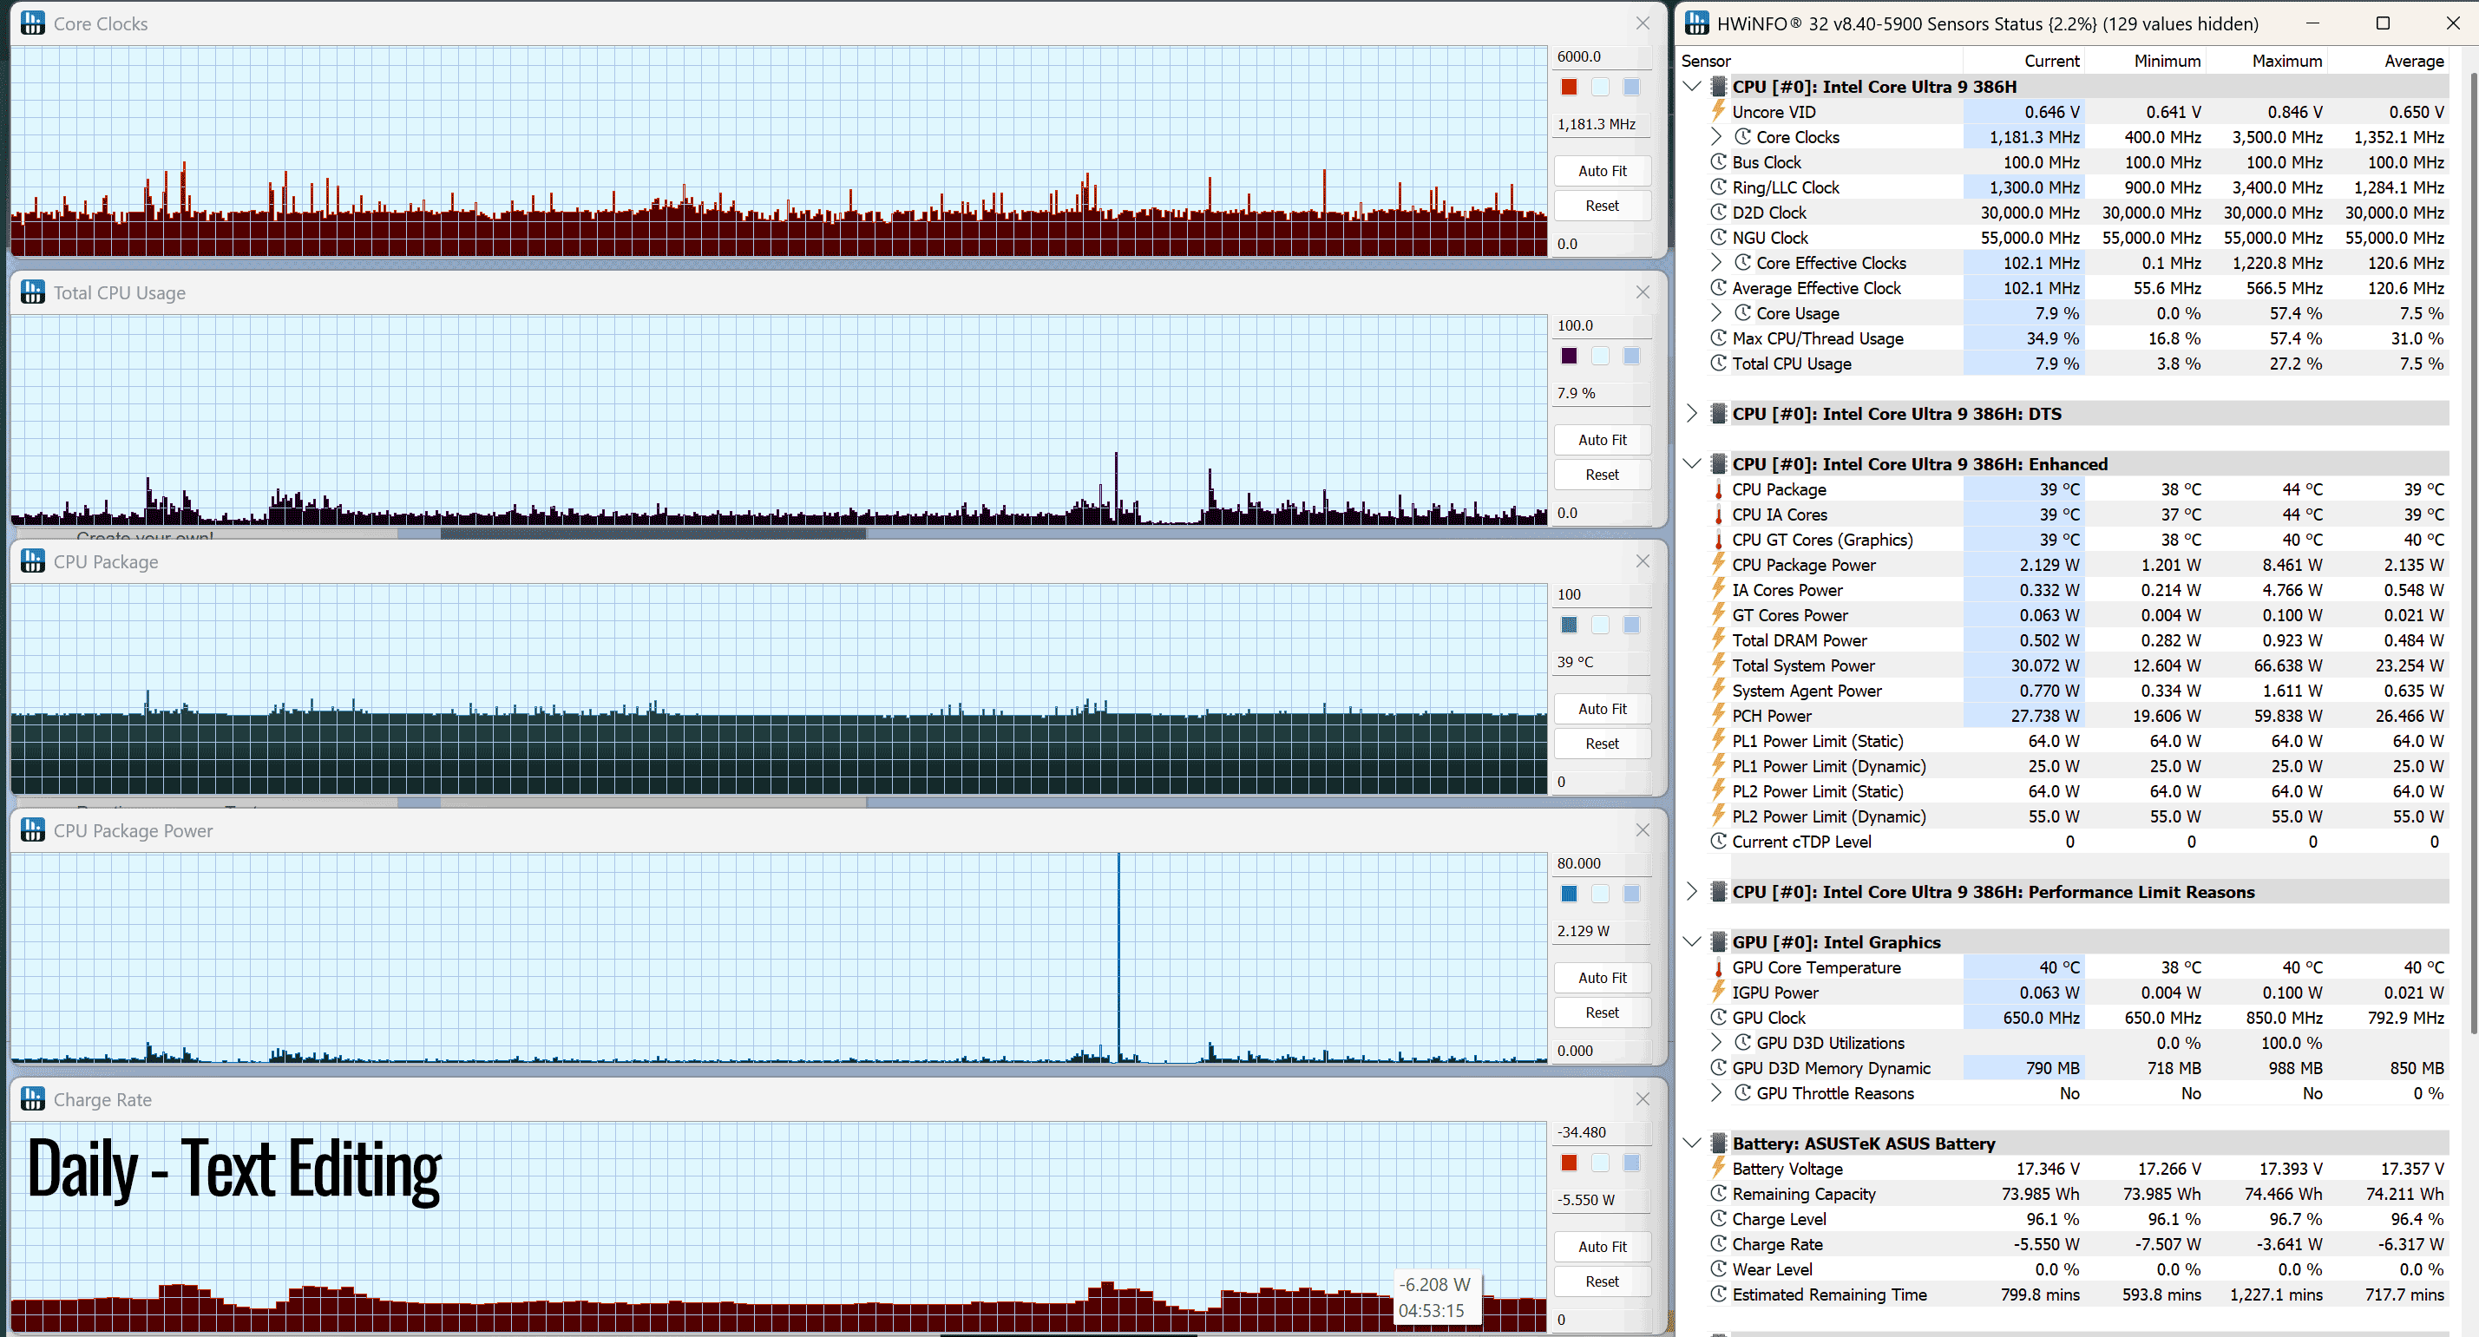The image size is (2479, 1337).
Task: Expand the GPU D3D Utilizations entry
Action: (1715, 1043)
